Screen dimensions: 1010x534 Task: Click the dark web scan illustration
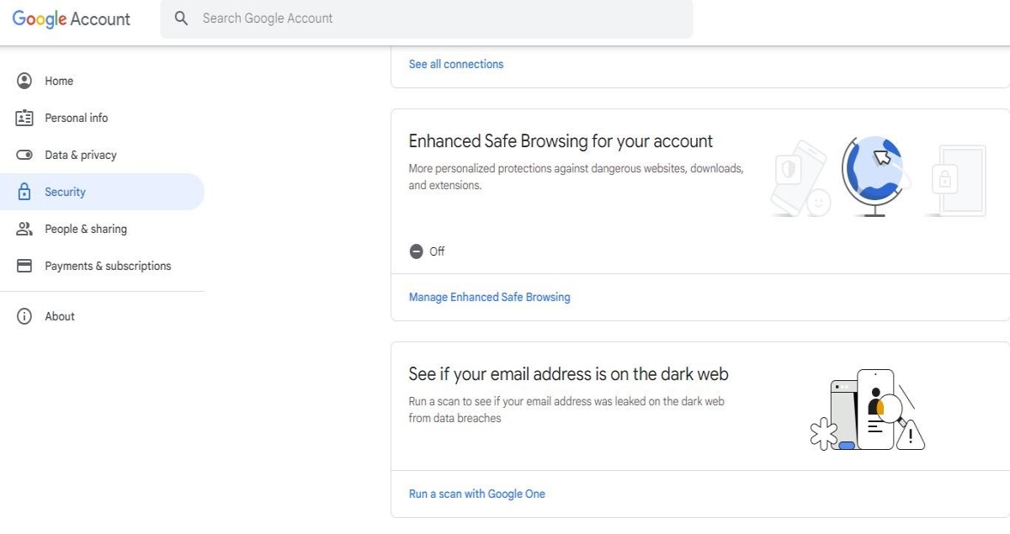coord(867,410)
